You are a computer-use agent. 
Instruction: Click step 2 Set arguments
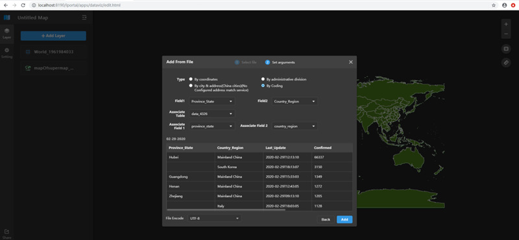click(x=280, y=62)
